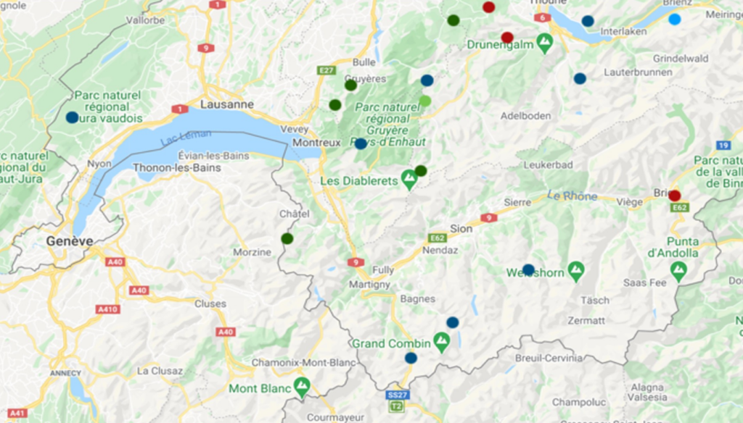743x423 pixels.
Task: Click the SS27 road shield
Action: [x=397, y=395]
